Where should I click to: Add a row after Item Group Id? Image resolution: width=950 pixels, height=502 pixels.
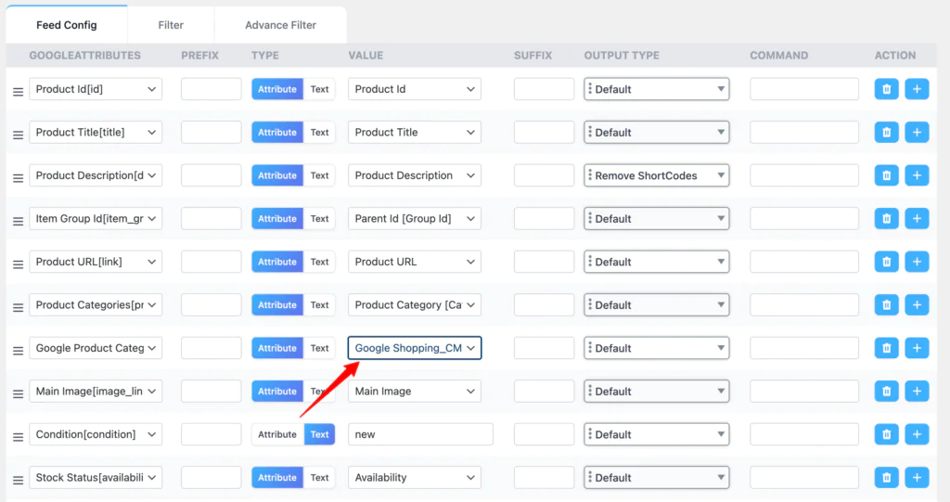pyautogui.click(x=917, y=218)
